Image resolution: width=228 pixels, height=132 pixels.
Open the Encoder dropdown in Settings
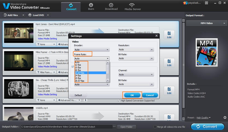(92, 50)
